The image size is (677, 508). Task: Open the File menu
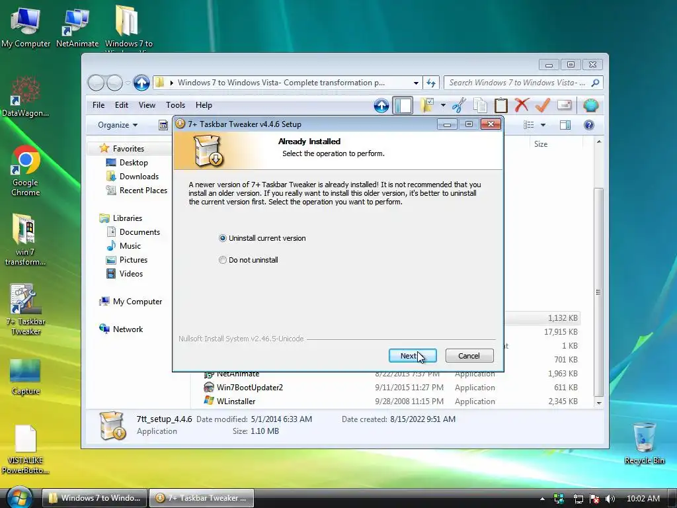click(x=99, y=105)
